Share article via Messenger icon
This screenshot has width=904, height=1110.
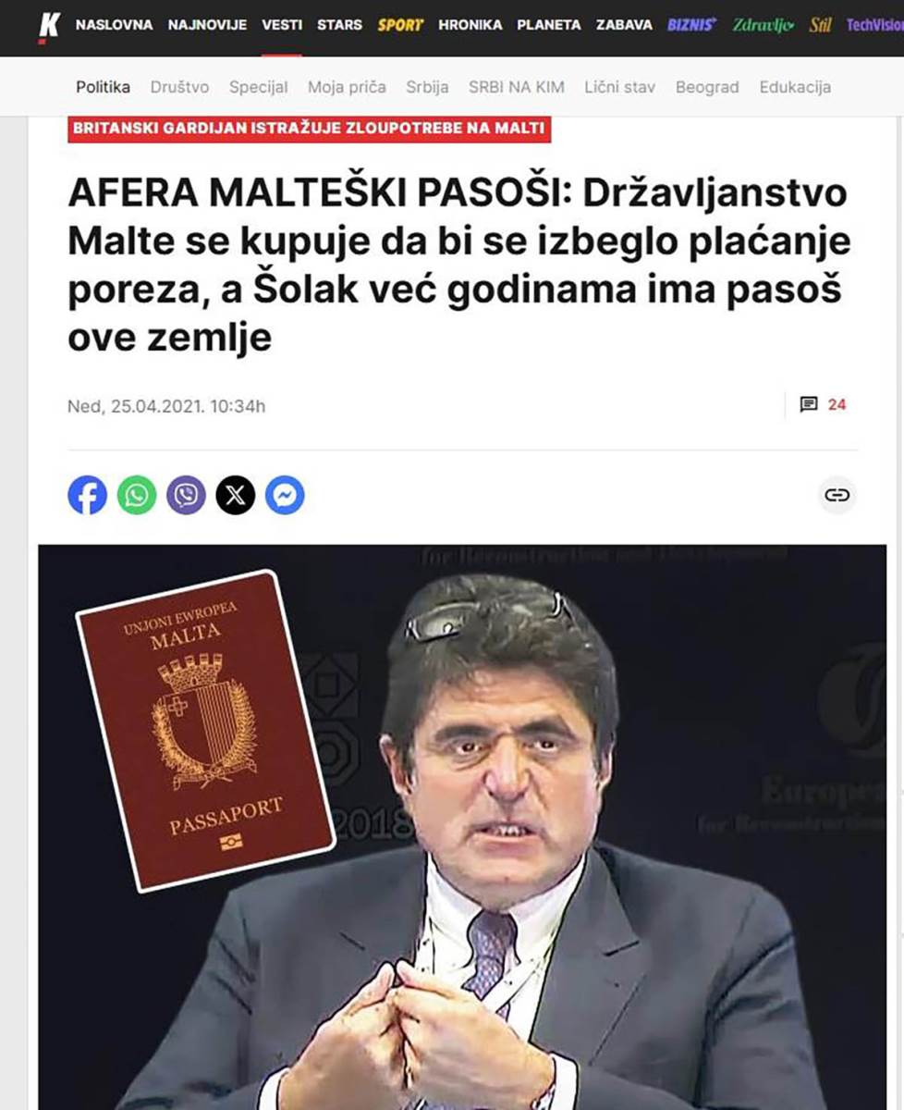click(285, 496)
